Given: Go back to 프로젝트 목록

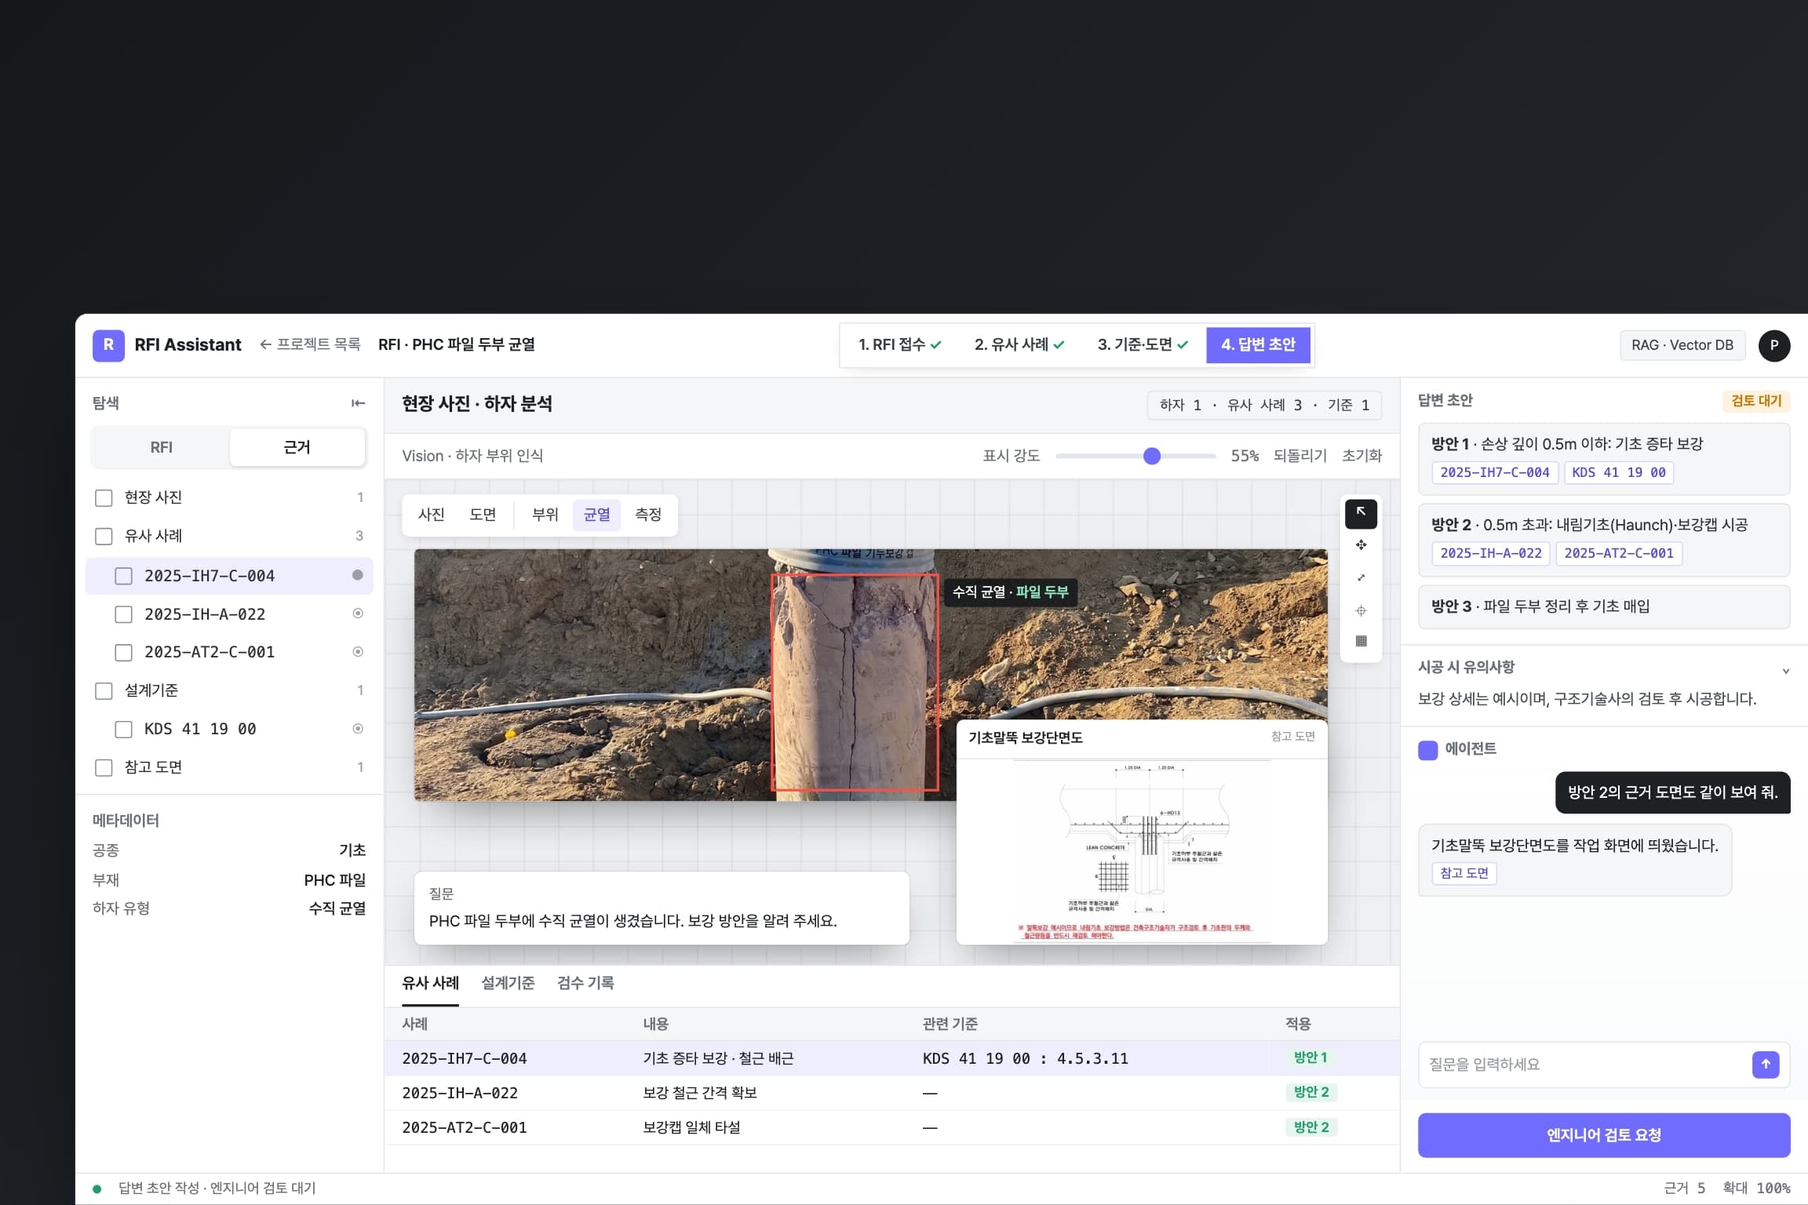Looking at the screenshot, I should (x=310, y=344).
